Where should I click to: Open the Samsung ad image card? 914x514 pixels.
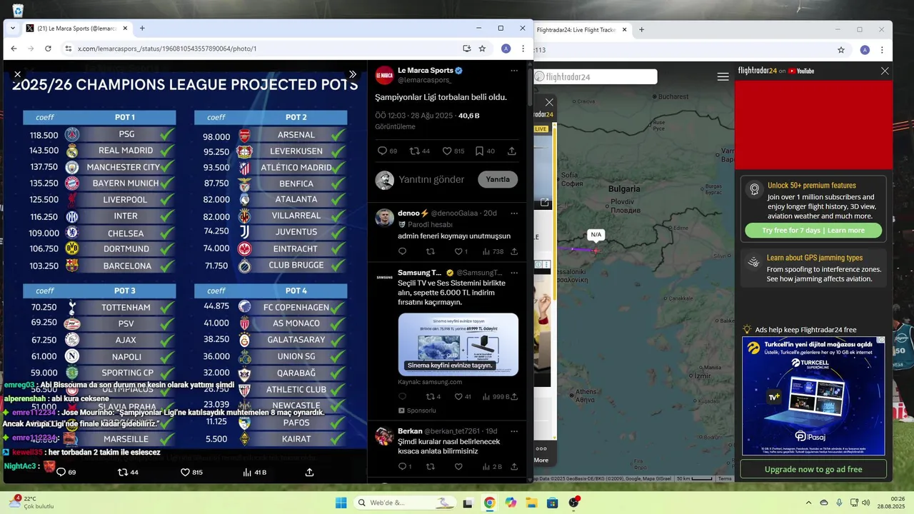(x=458, y=344)
